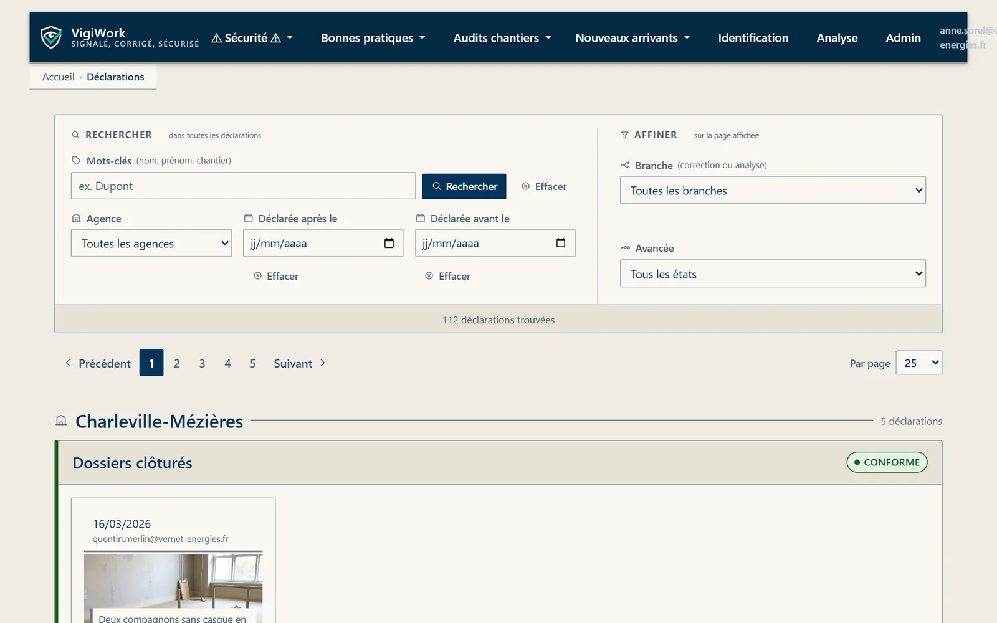Clear keywords with Effacer next to Rechercher

click(x=544, y=186)
